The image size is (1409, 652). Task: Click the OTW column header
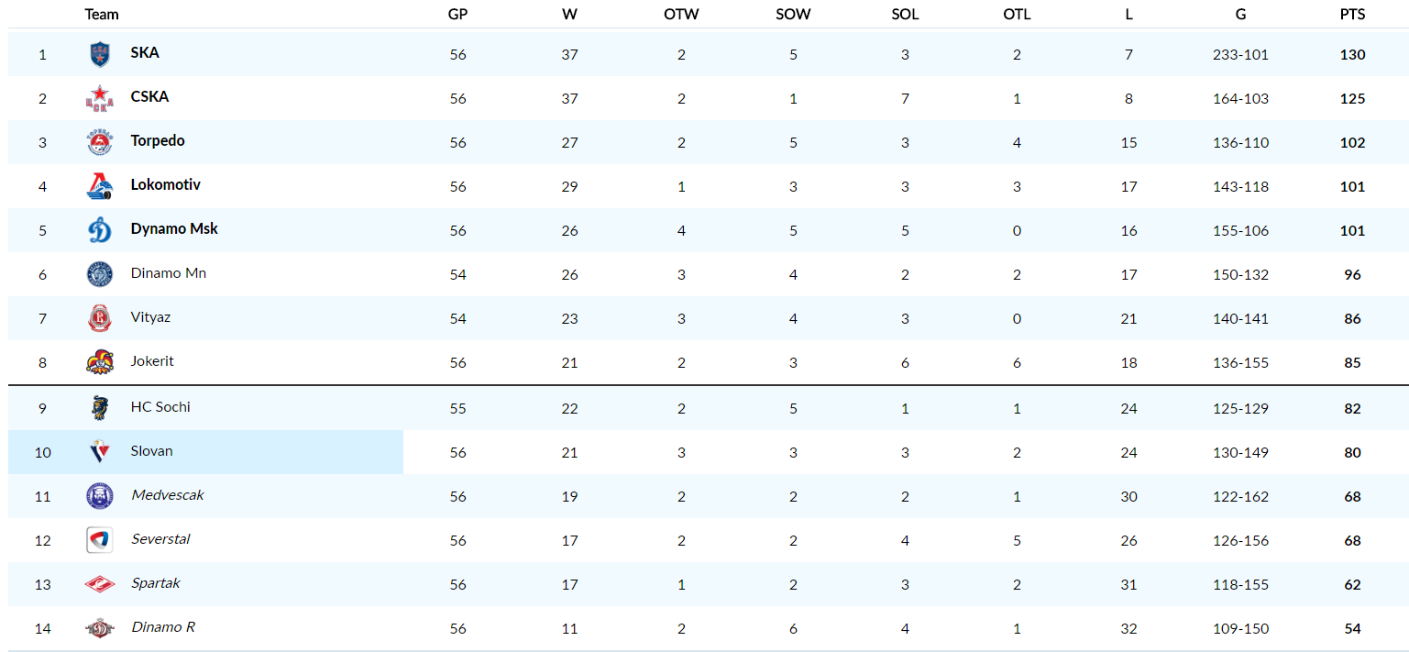click(x=681, y=15)
